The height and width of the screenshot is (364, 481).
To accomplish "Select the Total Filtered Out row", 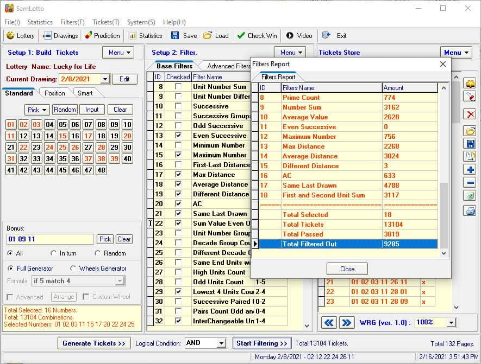I will pos(348,244).
